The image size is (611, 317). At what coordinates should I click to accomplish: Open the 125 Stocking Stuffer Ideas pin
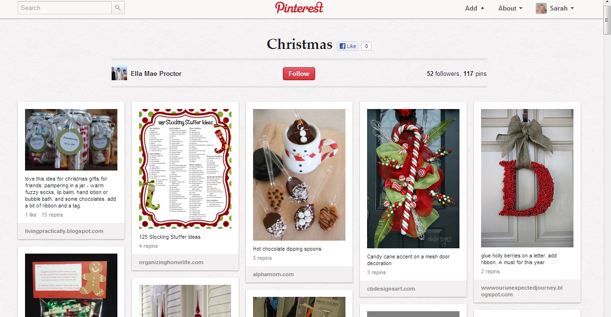click(185, 169)
